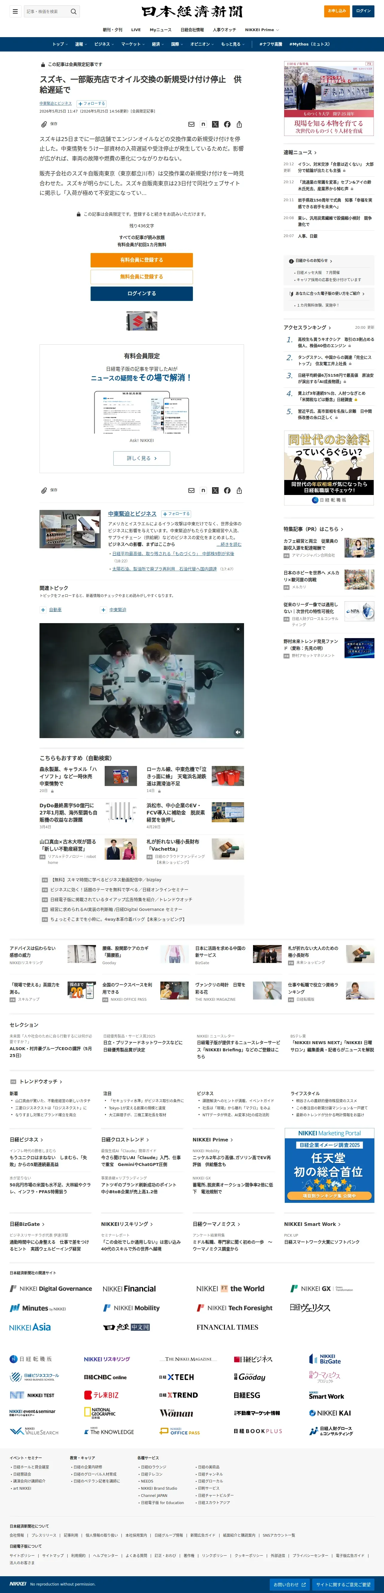Share by mail using the icon under the headline
Image resolution: width=384 pixels, height=1593 pixels.
point(191,124)
